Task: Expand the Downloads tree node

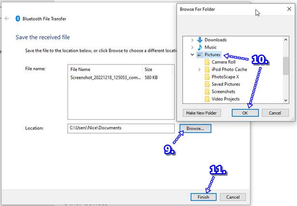Action: [x=192, y=40]
